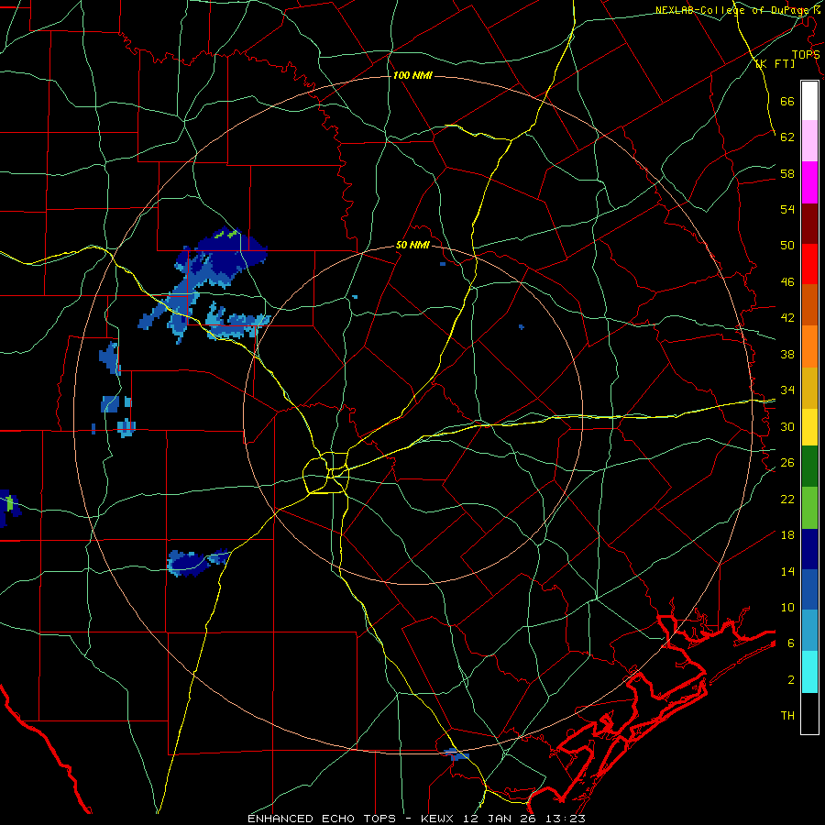Click the legend value "6"
The image size is (825, 825).
(x=791, y=643)
